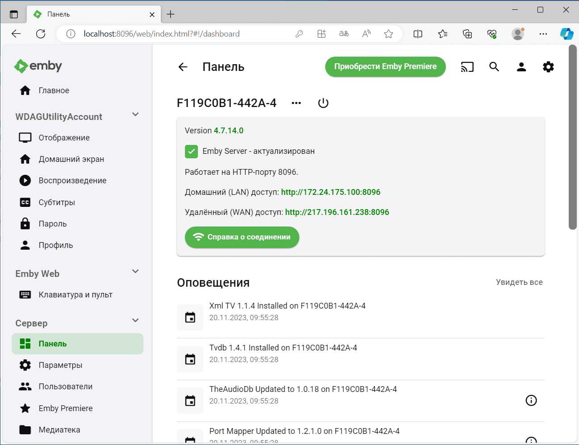Open the user profile icon in header
This screenshot has width=579, height=445.
(521, 67)
